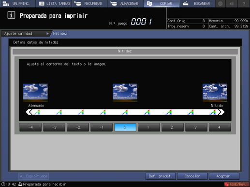Click the middle A on sharpness scale

click(125, 112)
